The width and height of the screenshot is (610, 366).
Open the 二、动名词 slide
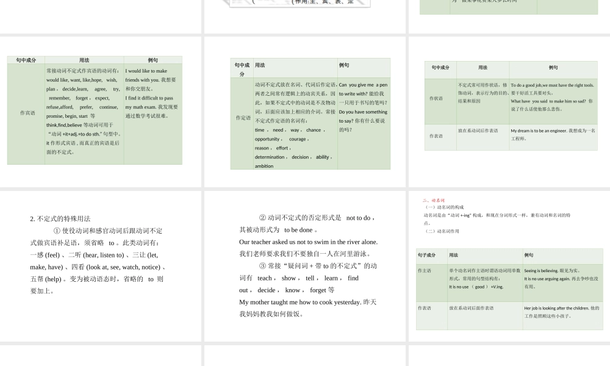tap(509, 266)
